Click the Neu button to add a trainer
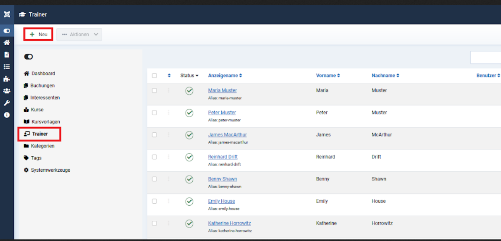The width and height of the screenshot is (501, 241). [39, 35]
